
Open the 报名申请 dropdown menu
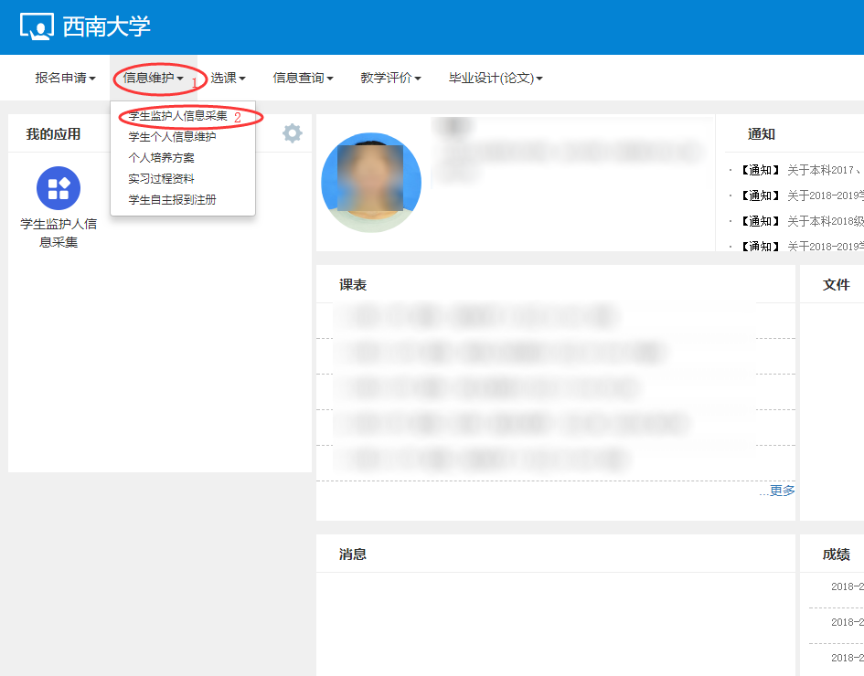click(66, 78)
